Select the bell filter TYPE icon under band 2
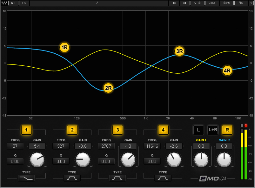 72,178
